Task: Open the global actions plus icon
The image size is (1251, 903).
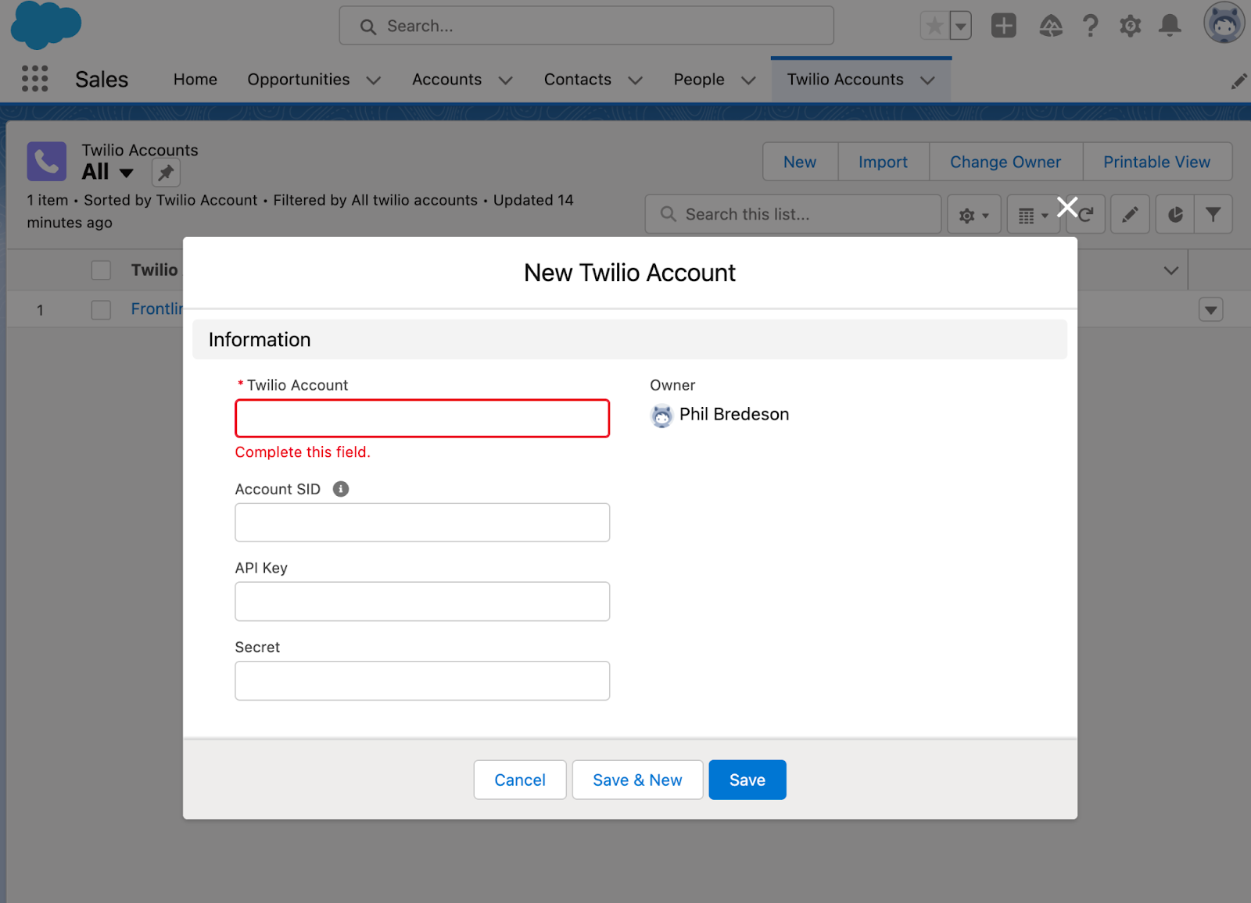Action: pos(1004,26)
